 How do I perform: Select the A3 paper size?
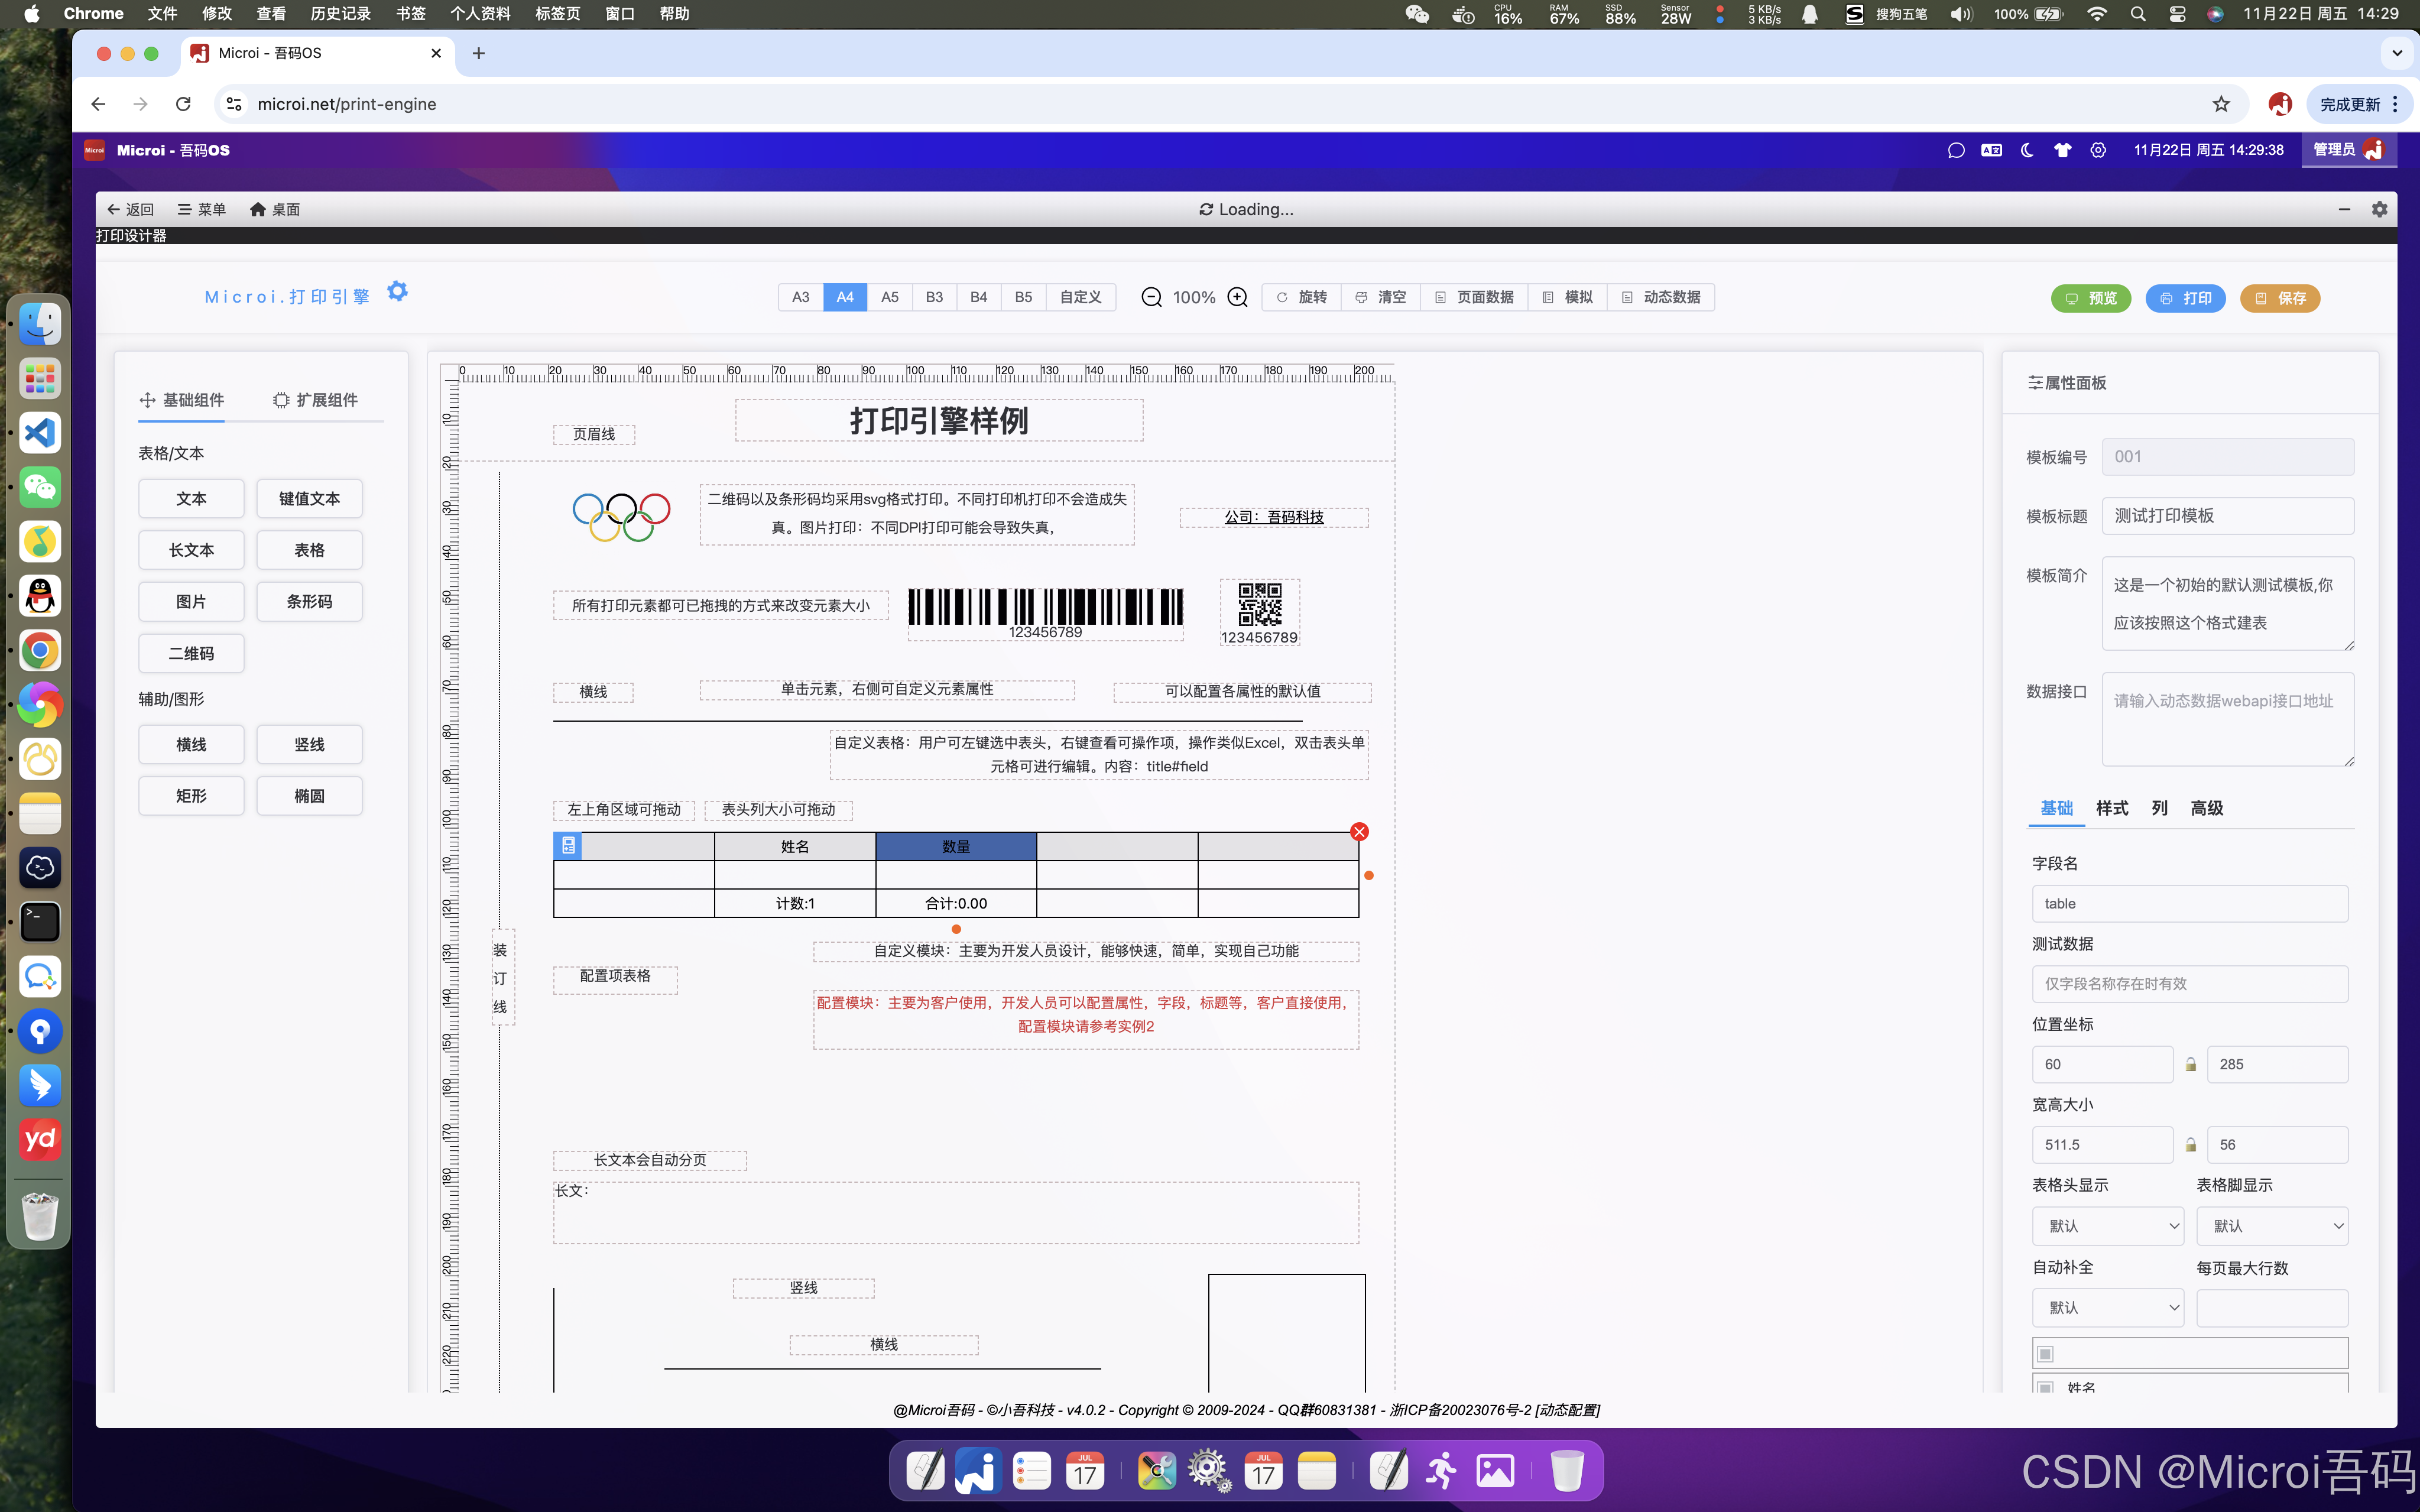pyautogui.click(x=800, y=297)
